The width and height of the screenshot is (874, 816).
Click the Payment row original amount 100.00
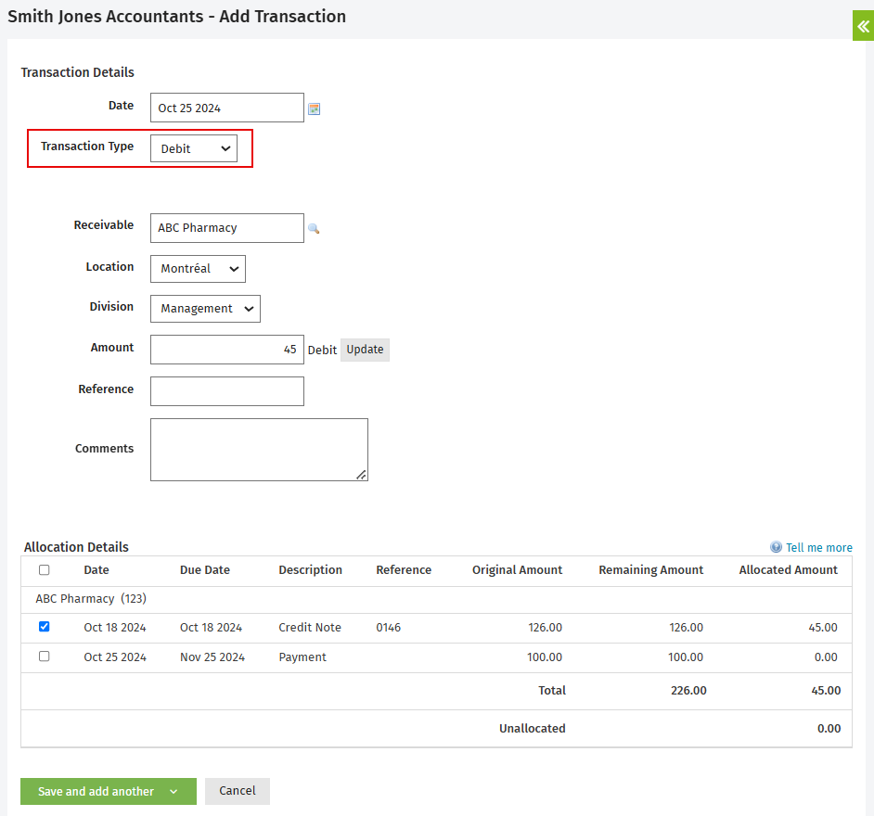545,657
